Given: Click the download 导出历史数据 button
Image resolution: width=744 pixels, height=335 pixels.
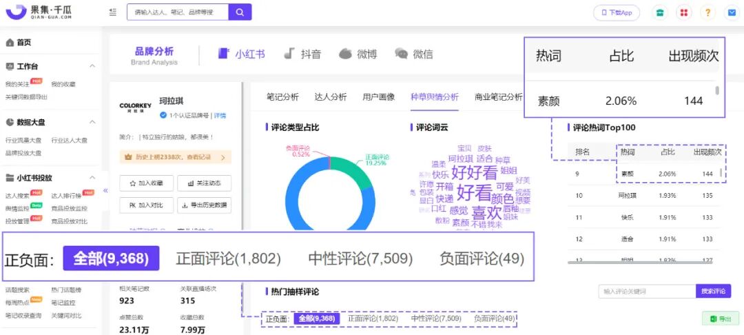Looking at the screenshot, I should pyautogui.click(x=204, y=205).
